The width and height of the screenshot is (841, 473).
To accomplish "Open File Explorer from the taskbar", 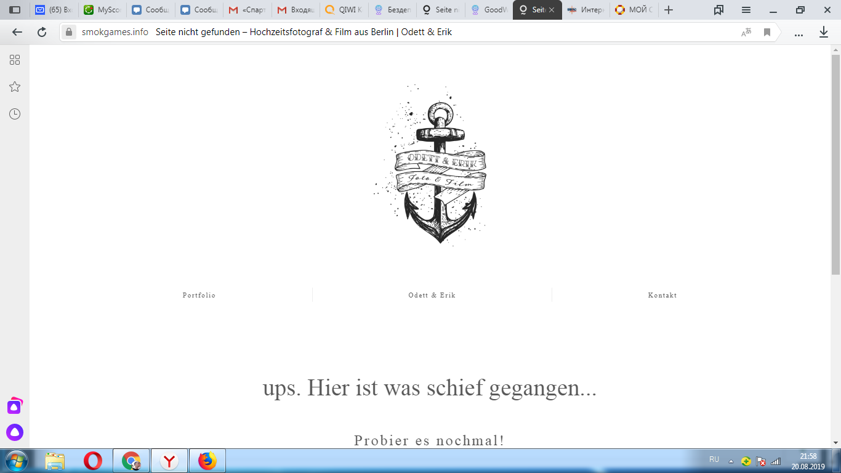I will [x=55, y=461].
